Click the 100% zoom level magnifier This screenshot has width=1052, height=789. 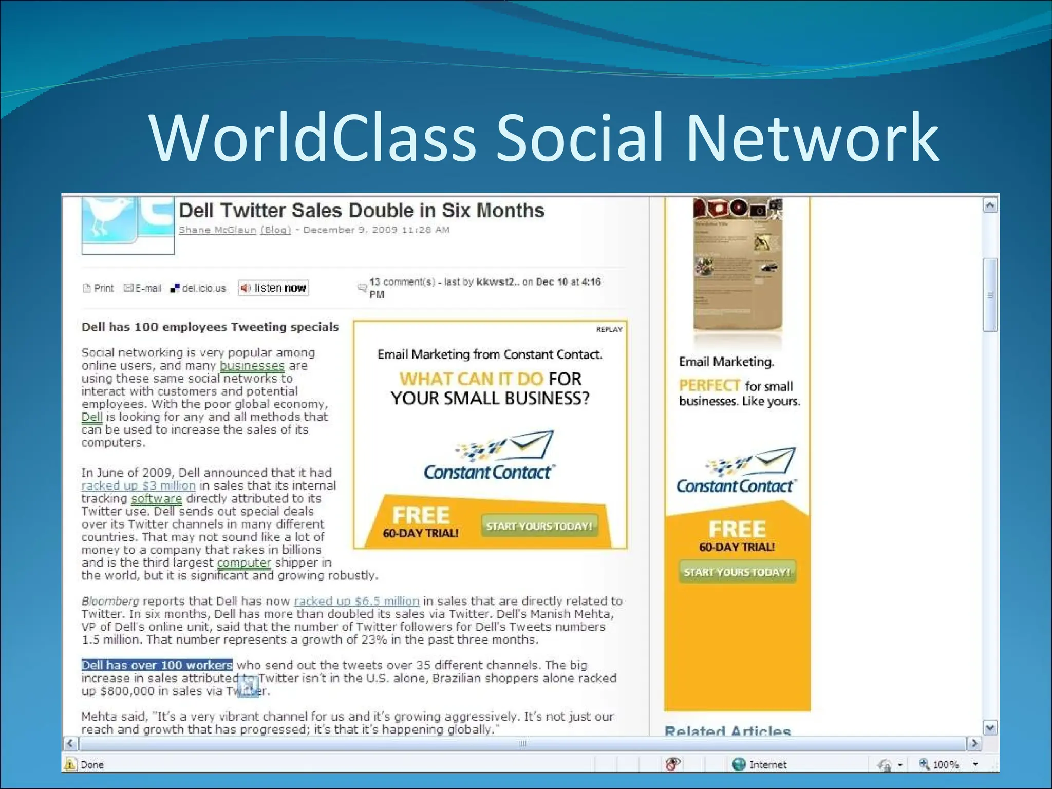coord(925,764)
